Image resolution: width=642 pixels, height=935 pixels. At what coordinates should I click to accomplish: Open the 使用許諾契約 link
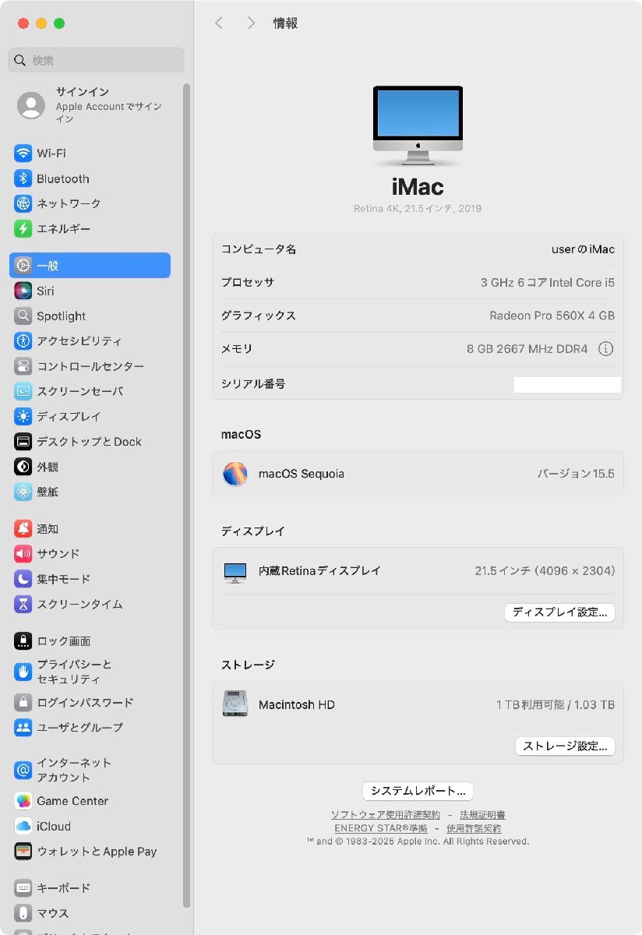pyautogui.click(x=474, y=828)
